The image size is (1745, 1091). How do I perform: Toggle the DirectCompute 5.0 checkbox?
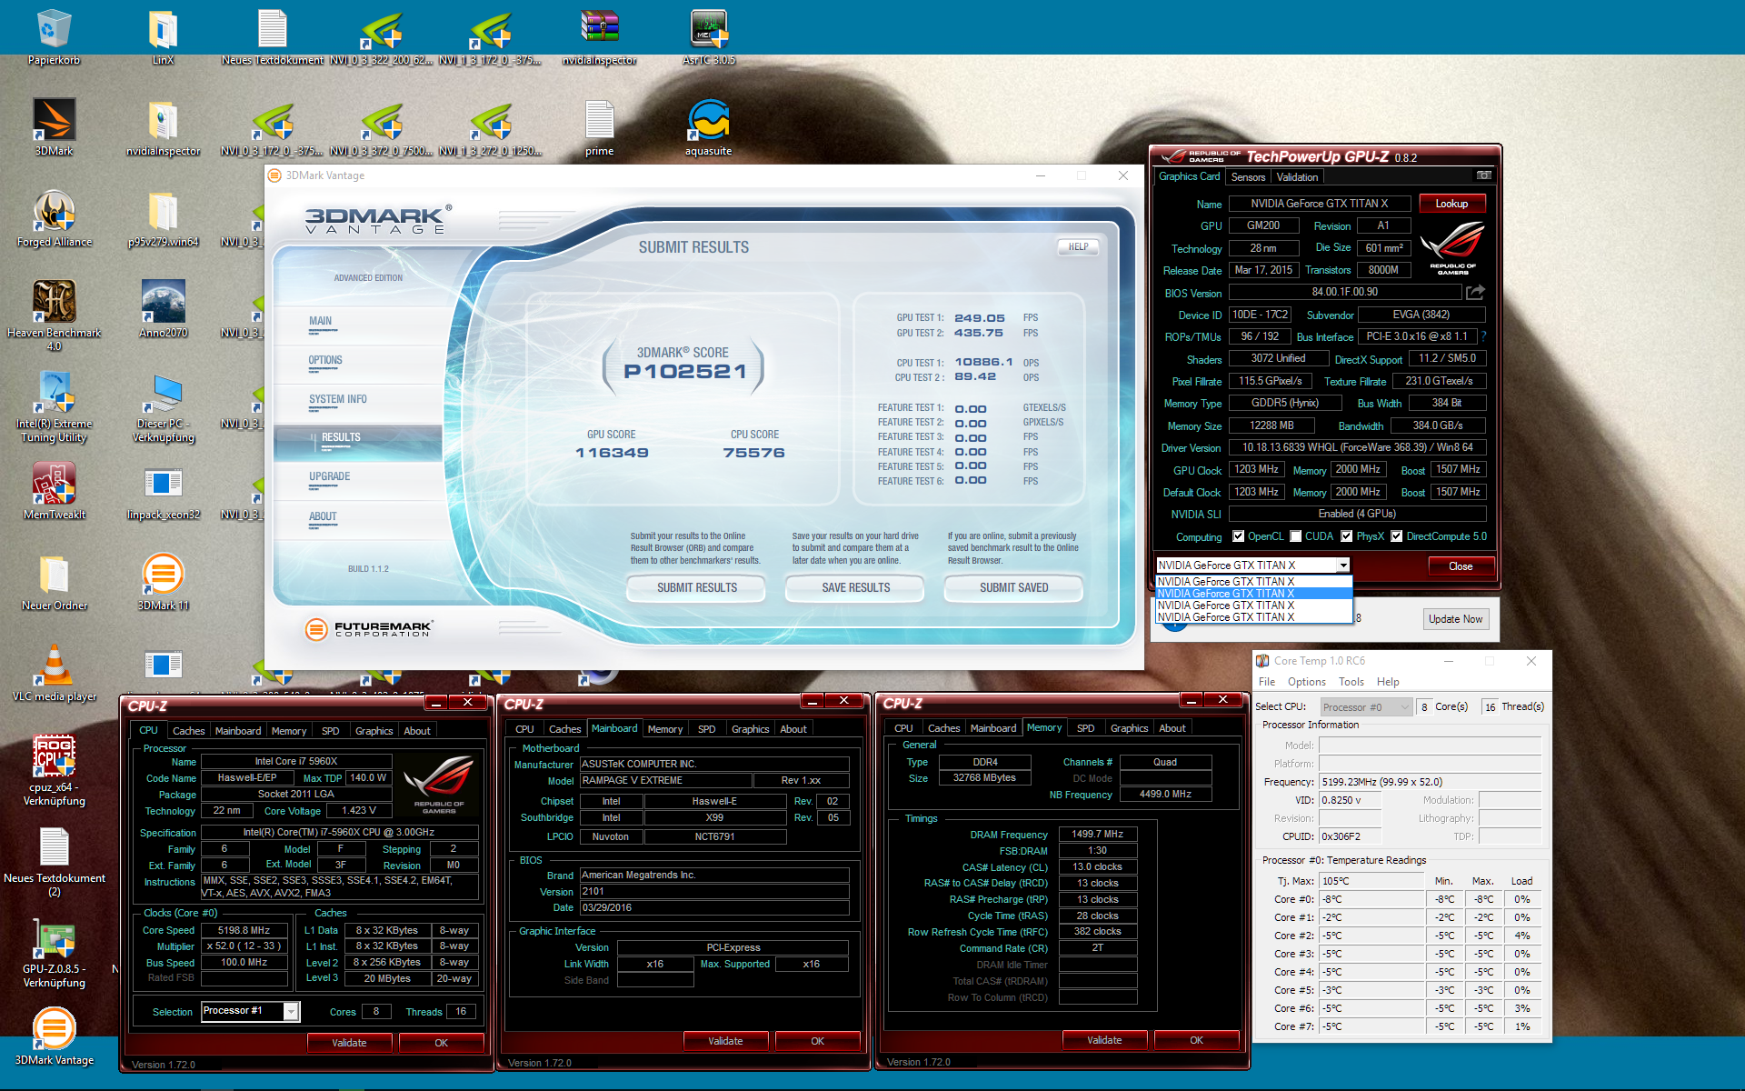point(1397,536)
